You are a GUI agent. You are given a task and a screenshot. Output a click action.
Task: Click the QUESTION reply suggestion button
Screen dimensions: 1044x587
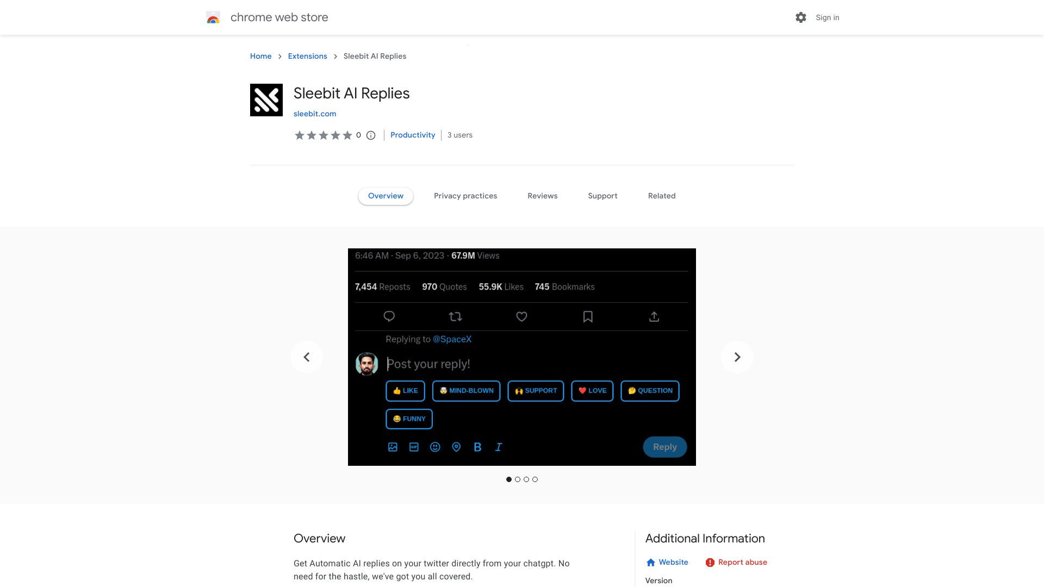point(650,390)
